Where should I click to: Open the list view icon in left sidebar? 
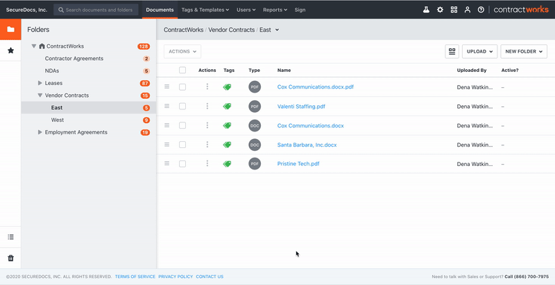pos(10,237)
